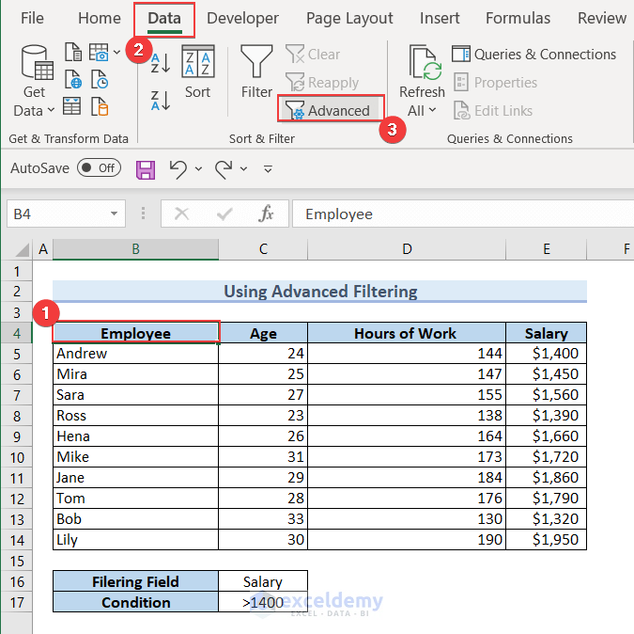This screenshot has height=634, width=634.
Task: Select the column D header
Action: [406, 249]
